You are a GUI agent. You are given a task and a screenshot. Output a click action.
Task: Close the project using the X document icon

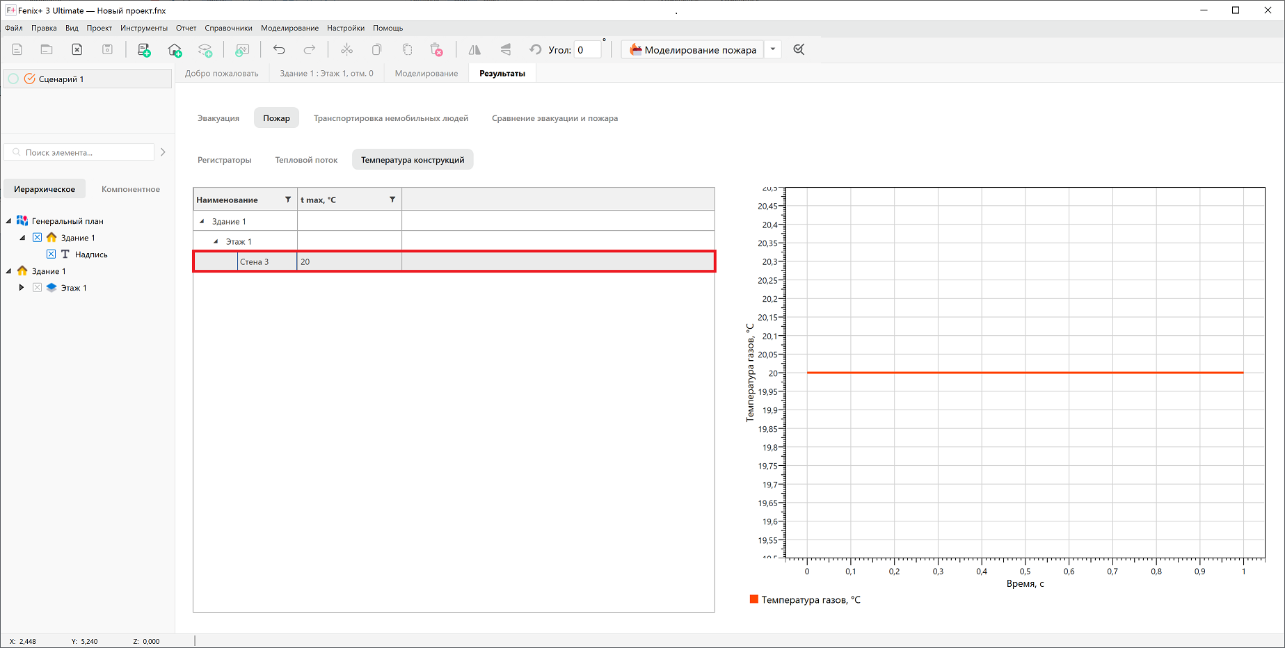click(77, 49)
